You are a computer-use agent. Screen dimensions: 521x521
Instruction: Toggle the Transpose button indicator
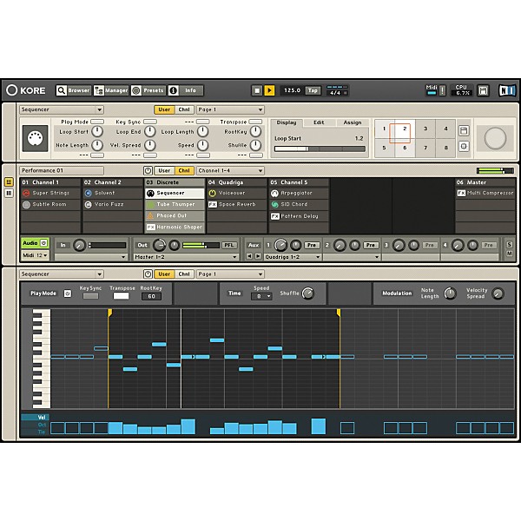pyautogui.click(x=255, y=122)
